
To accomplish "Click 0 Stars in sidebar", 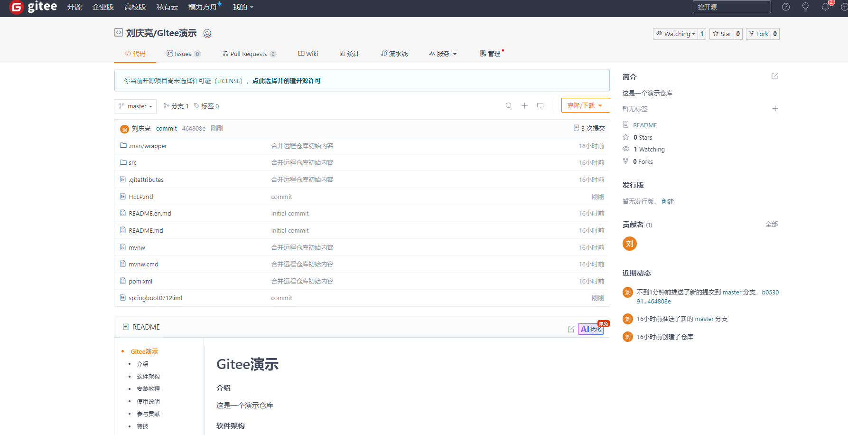I will [x=643, y=137].
